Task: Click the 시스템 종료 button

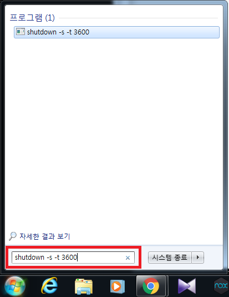Action: point(170,258)
